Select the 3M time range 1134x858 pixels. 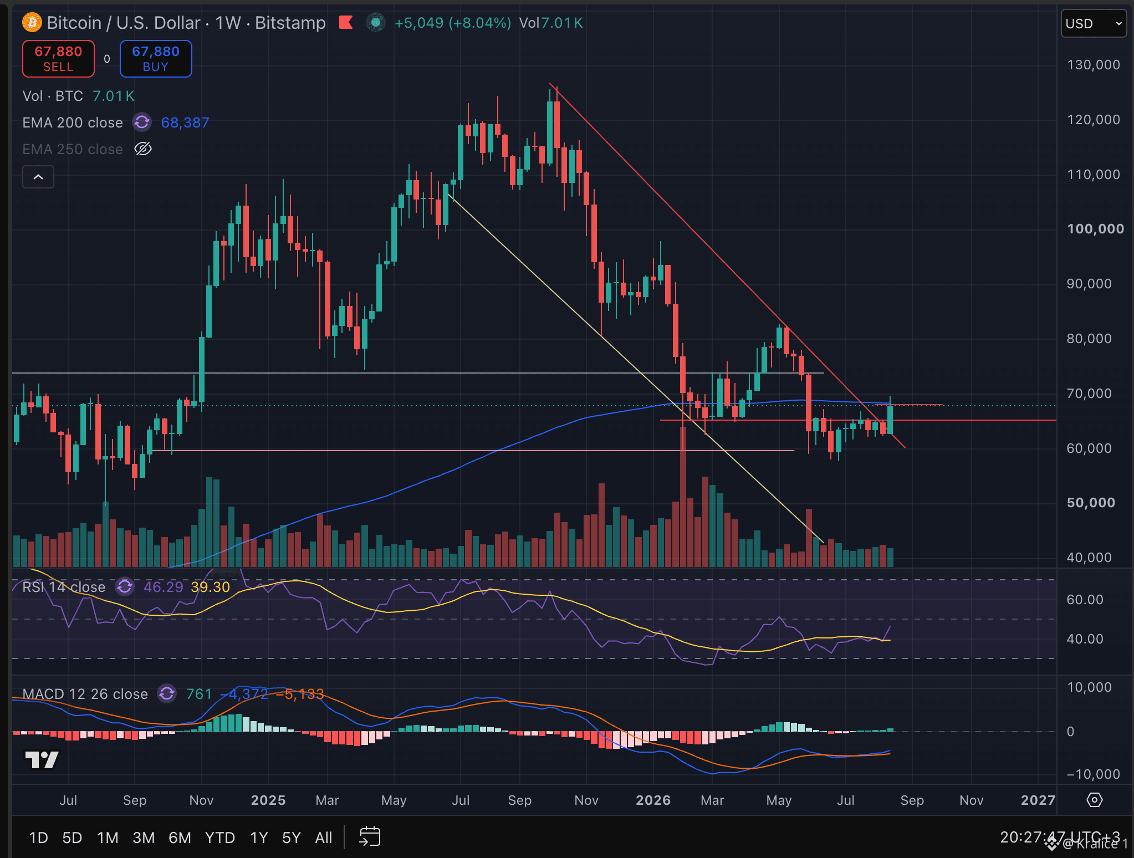(144, 837)
